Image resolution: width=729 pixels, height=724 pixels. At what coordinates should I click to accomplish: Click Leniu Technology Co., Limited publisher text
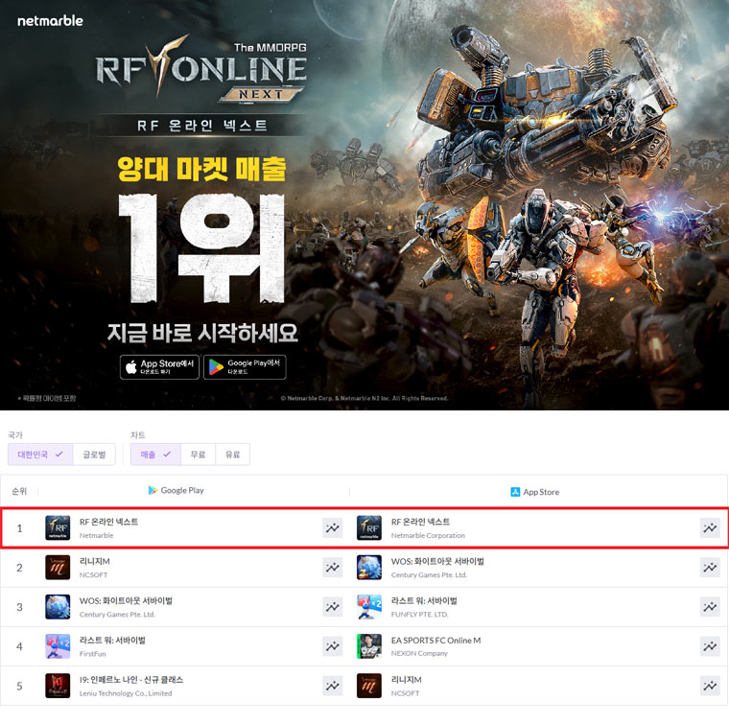point(126,693)
